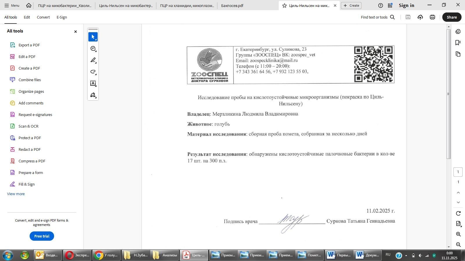
Task: Open the Fill & Sign pen tool in quick toolbar
Action: coord(93,95)
